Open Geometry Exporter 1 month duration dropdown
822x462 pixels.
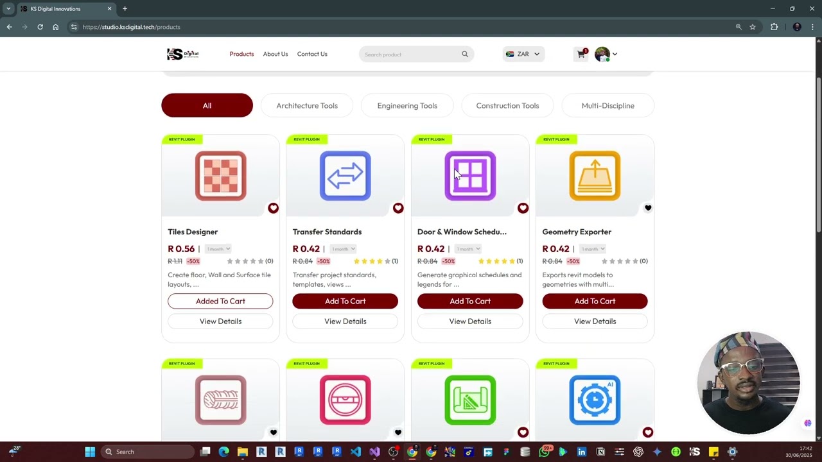593,249
